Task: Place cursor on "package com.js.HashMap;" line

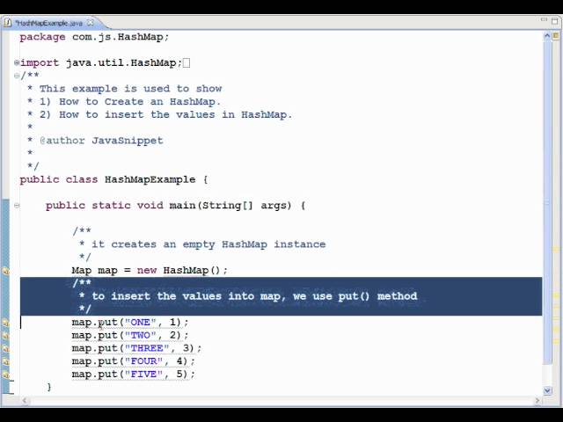Action: (x=94, y=37)
